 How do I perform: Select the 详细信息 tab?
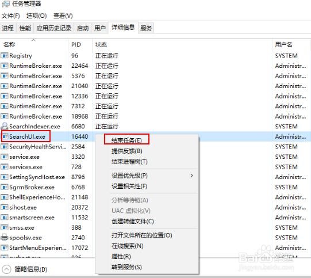pyautogui.click(x=123, y=28)
